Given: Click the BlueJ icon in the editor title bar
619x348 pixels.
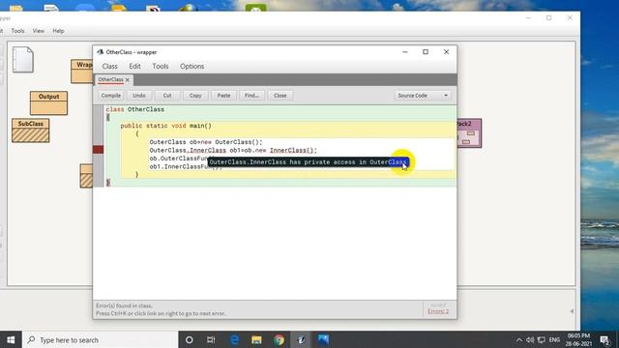Looking at the screenshot, I should pos(101,52).
